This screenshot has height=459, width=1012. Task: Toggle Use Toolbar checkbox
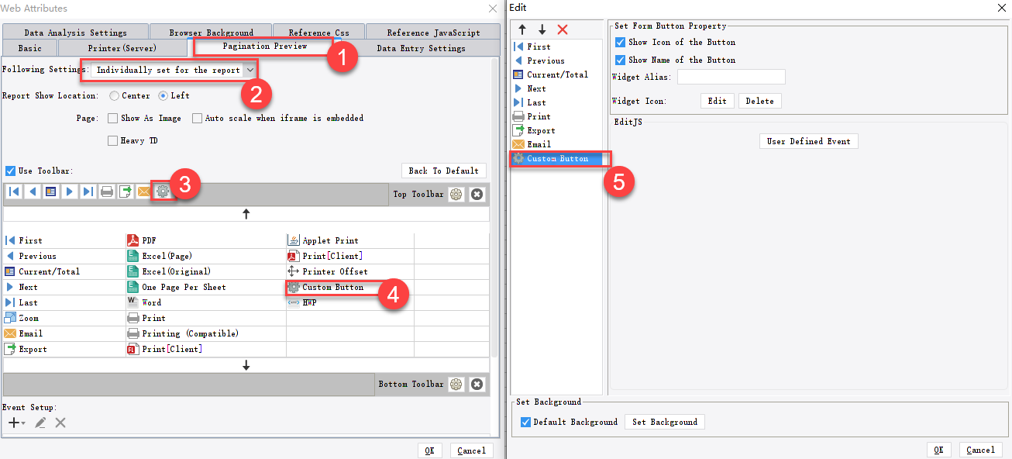[10, 171]
